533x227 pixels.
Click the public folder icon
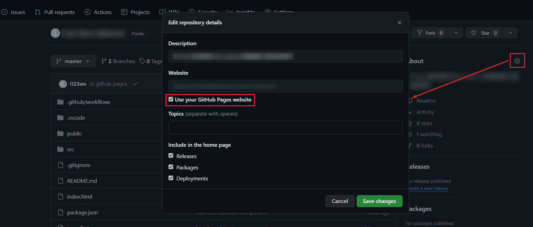(61, 133)
